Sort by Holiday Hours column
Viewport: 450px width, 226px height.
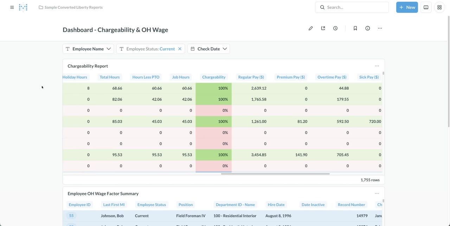click(x=75, y=77)
